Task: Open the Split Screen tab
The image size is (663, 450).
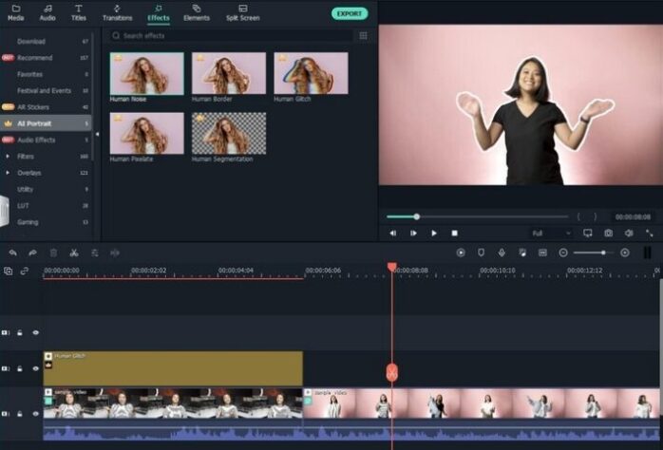Action: 242,12
